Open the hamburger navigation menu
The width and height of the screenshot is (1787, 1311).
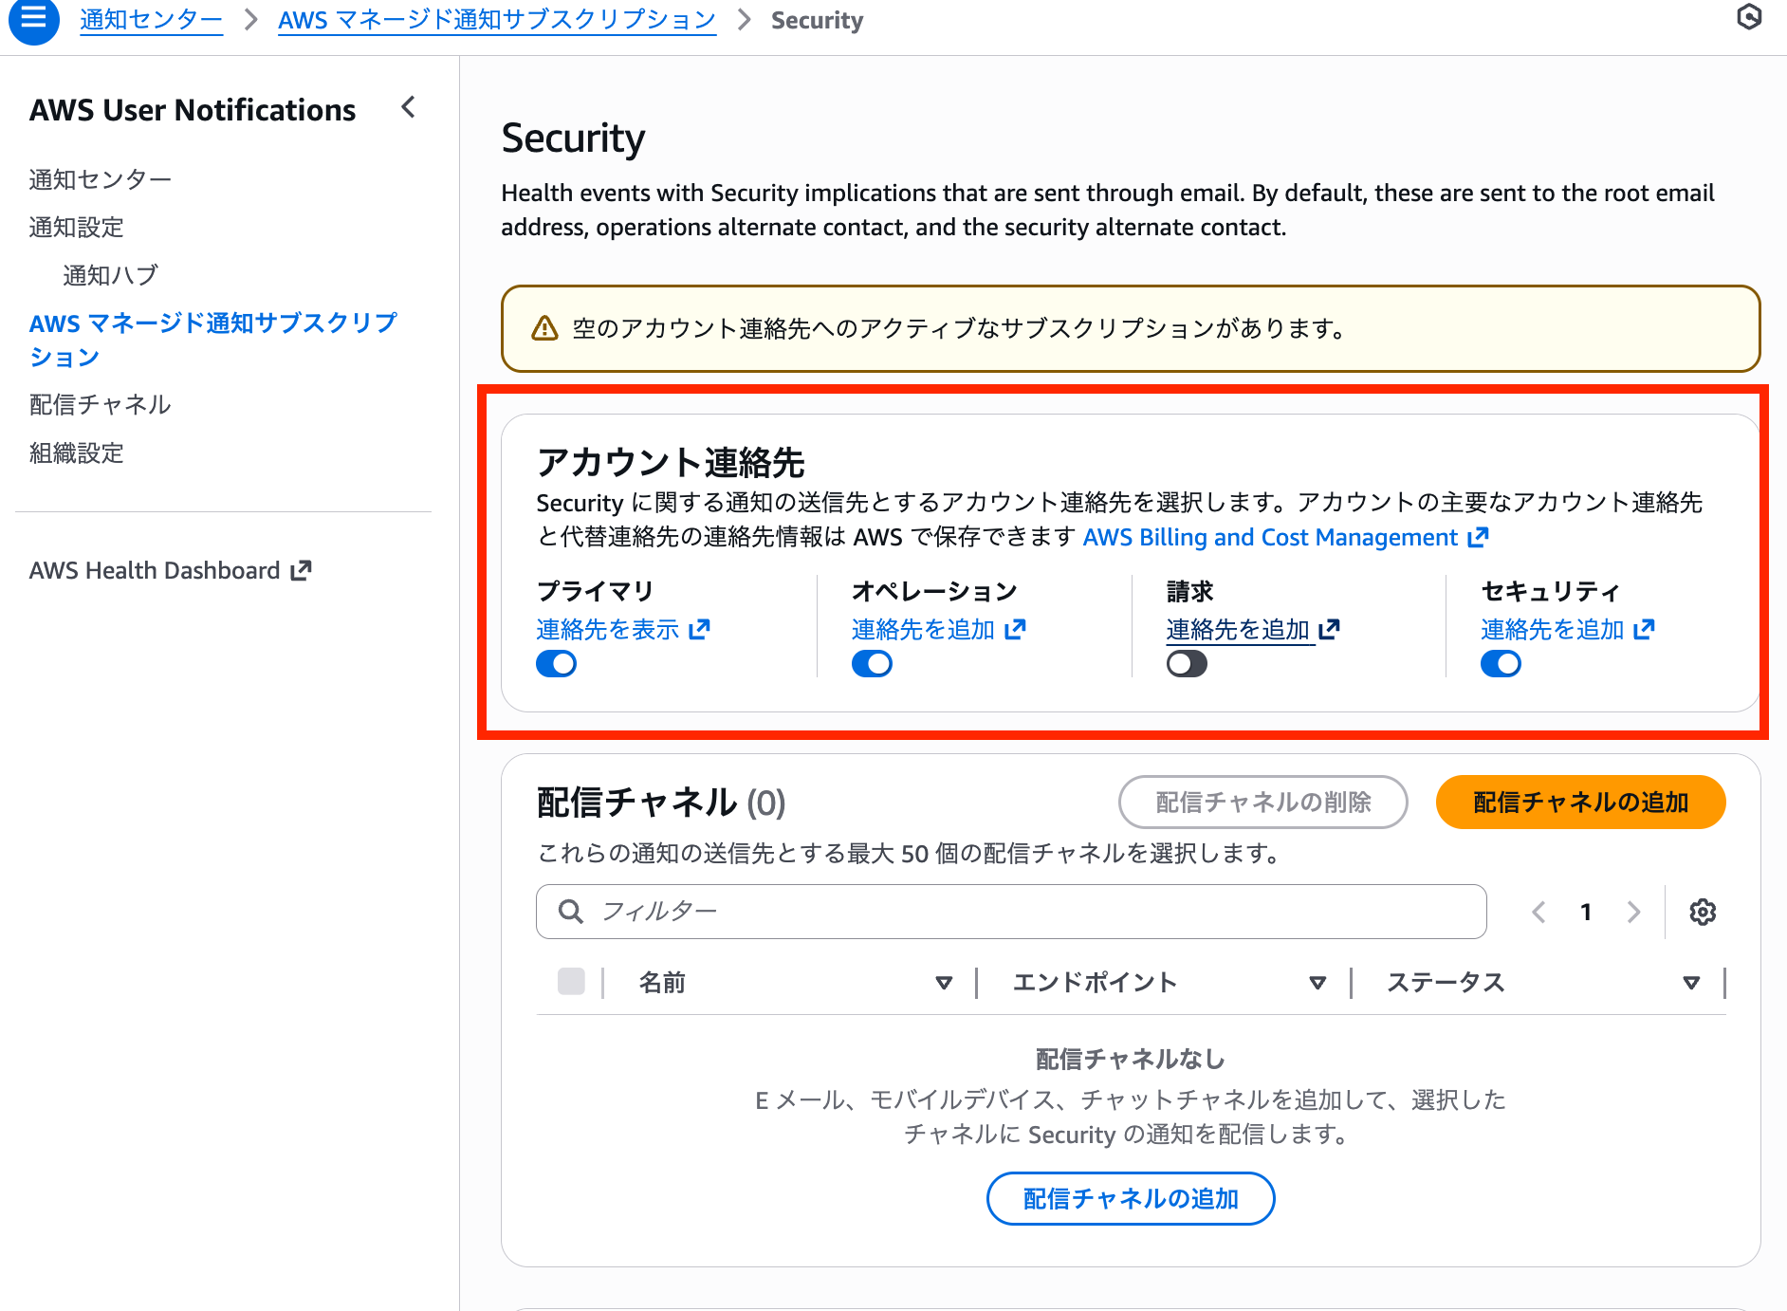[x=33, y=21]
